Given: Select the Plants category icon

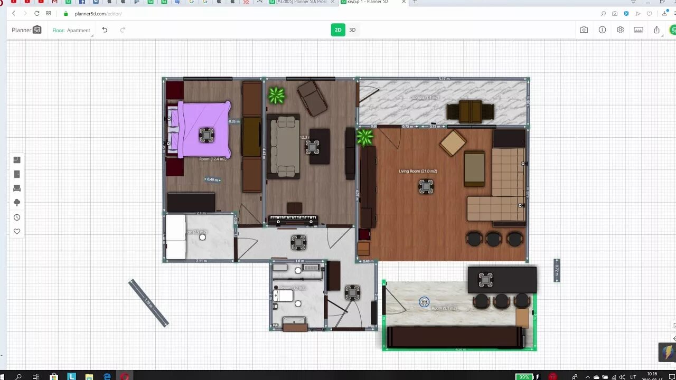Looking at the screenshot, I should point(16,202).
